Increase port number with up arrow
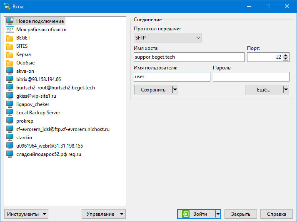This screenshot has height=222, width=297. click(x=285, y=55)
